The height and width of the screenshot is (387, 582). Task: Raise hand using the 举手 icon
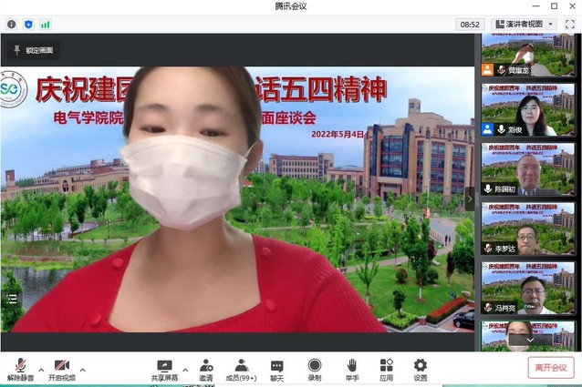pos(351,366)
